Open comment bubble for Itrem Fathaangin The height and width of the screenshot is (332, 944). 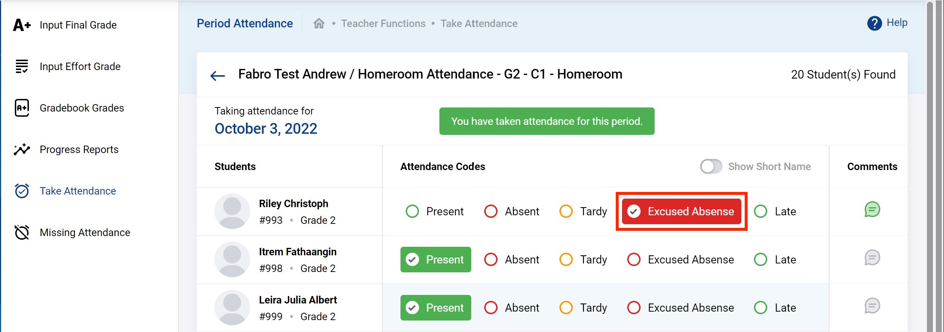(x=872, y=258)
